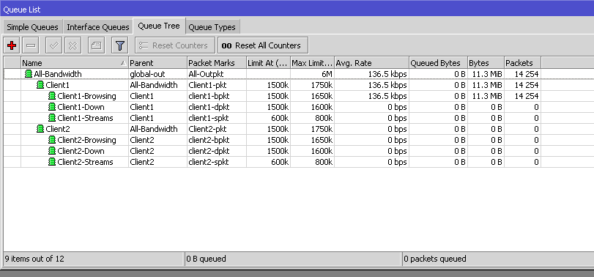Viewport: 594px width, 277px height.
Task: Select the Client2-Down queue icon
Action: coord(52,151)
